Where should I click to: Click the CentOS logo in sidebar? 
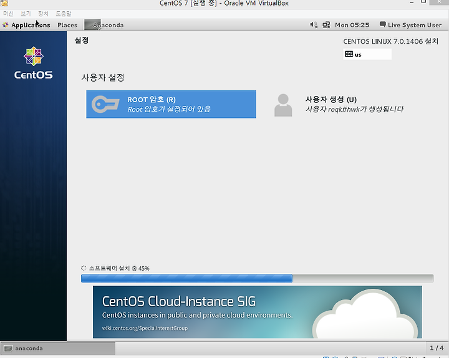pyautogui.click(x=34, y=63)
